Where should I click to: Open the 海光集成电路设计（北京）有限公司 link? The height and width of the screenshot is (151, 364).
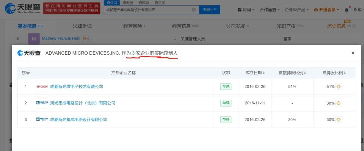pos(83,103)
